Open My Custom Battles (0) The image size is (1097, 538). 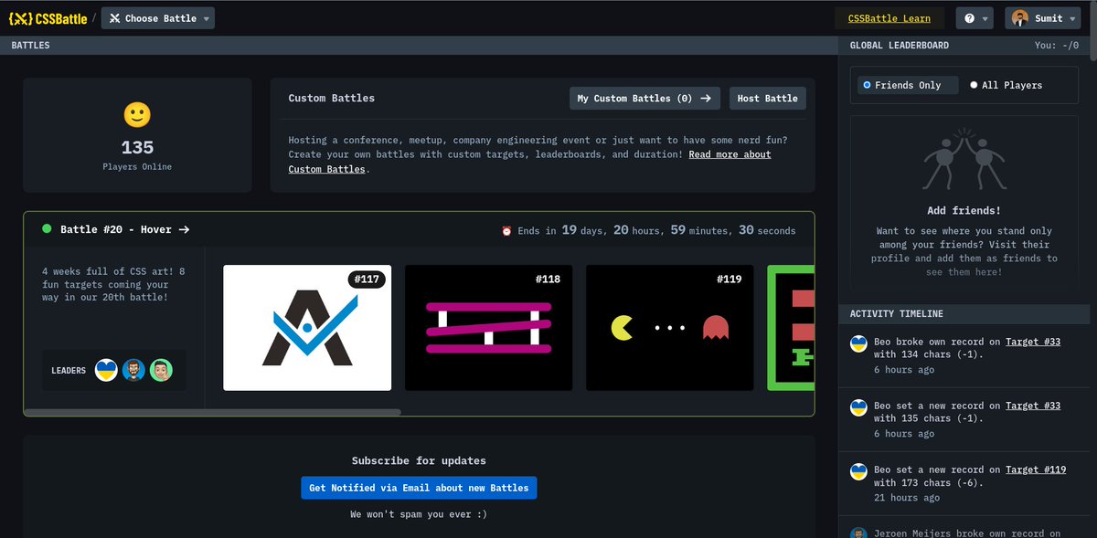click(x=644, y=98)
